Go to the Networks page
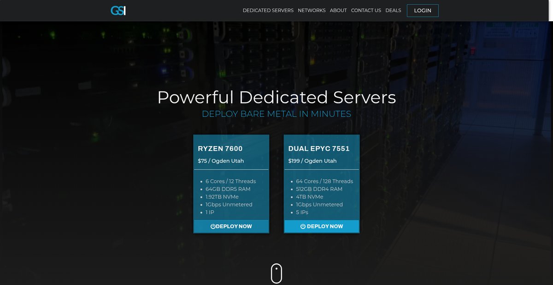Screen dimensions: 553x285 point(312,10)
